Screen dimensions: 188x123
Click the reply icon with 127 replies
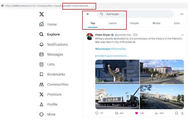(97, 113)
